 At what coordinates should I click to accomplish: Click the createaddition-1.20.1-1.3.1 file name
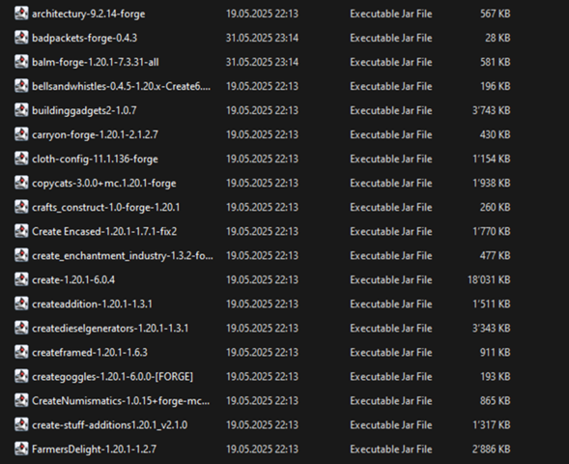(x=92, y=304)
